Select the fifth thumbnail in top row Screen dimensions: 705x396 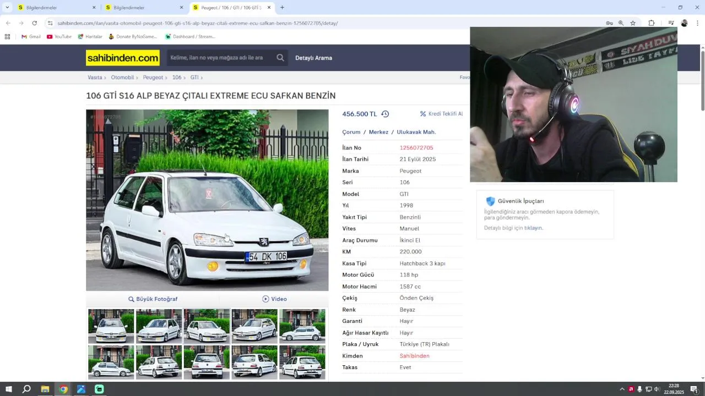tap(302, 326)
